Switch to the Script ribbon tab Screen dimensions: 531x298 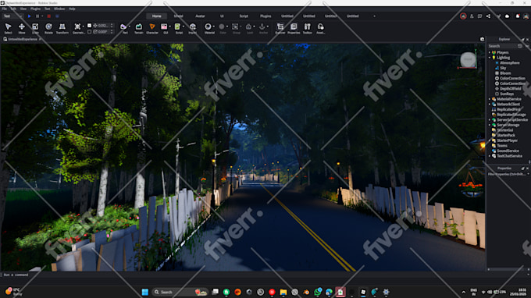tap(244, 16)
